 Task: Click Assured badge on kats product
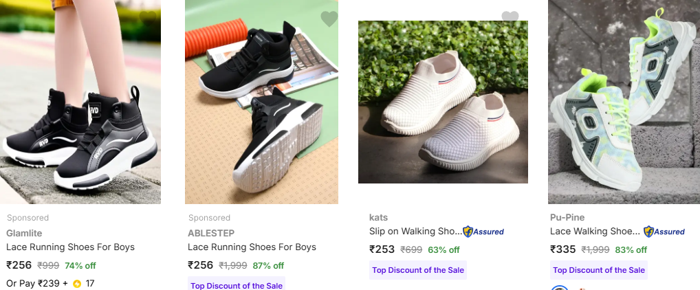[483, 232]
